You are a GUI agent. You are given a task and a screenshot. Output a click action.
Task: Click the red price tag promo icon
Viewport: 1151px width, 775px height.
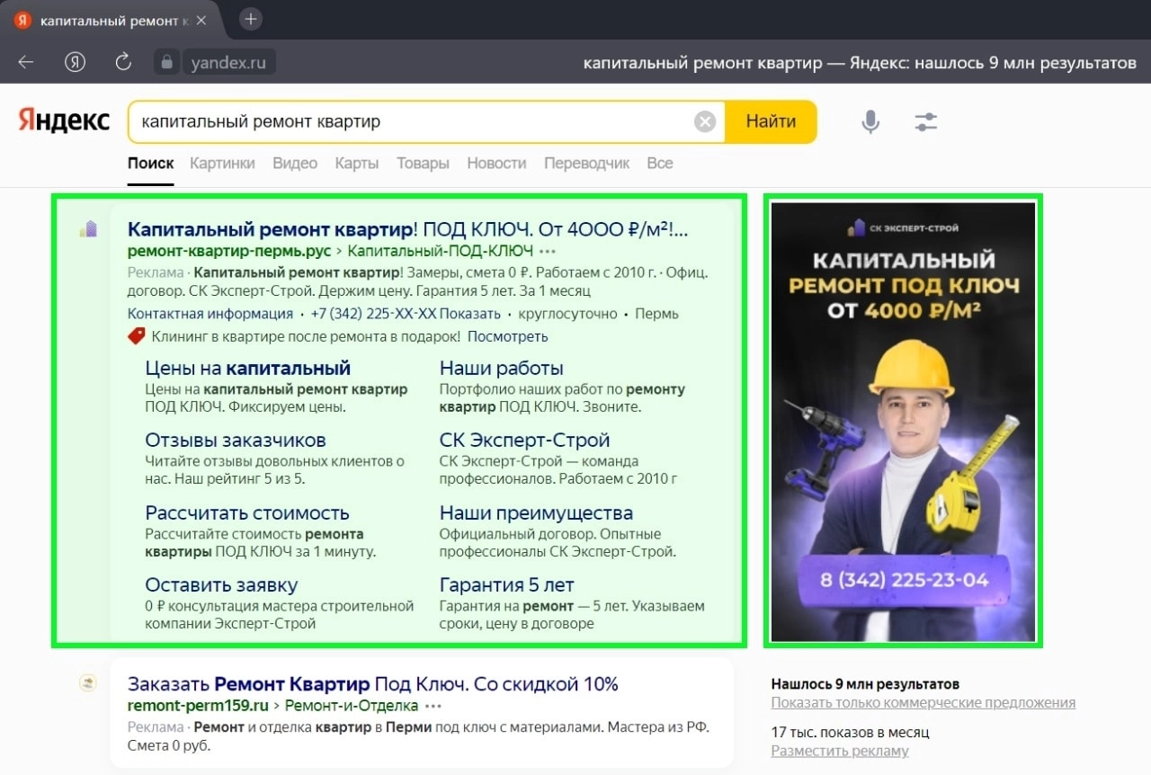(137, 336)
